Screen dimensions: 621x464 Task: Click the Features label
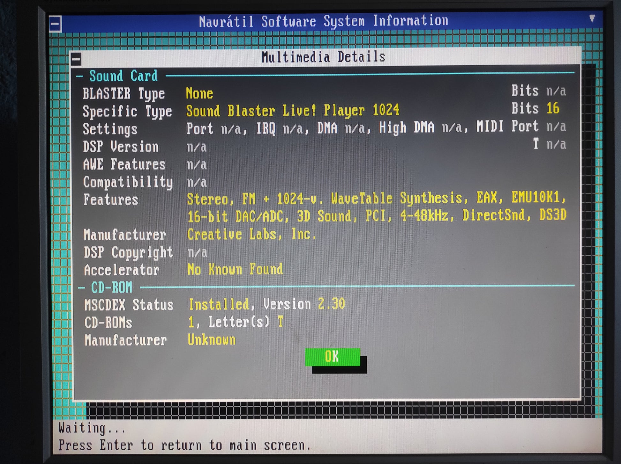point(110,200)
